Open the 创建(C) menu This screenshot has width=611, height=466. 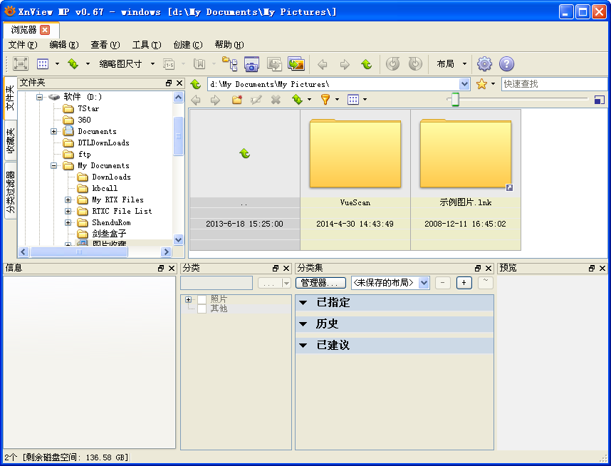pyautogui.click(x=188, y=45)
